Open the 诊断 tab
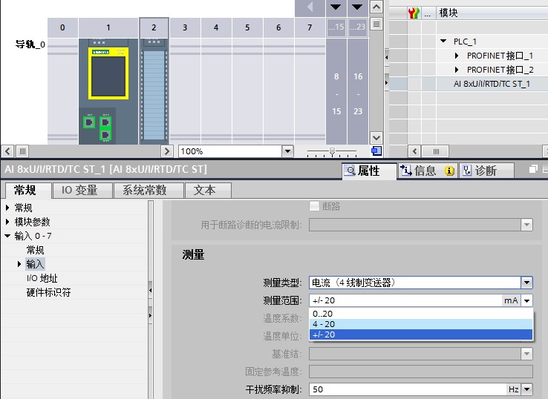Viewport: 548px width, 399px height. (x=486, y=171)
